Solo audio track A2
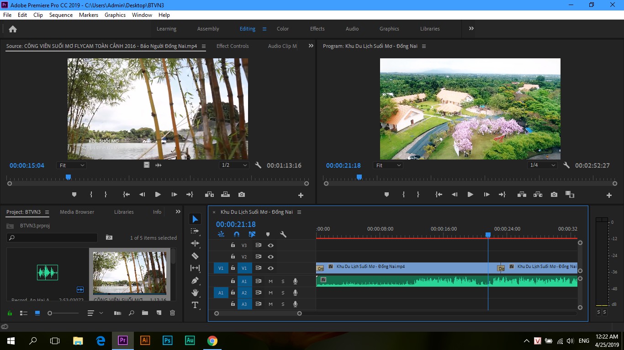The width and height of the screenshot is (624, 350). [x=283, y=293]
